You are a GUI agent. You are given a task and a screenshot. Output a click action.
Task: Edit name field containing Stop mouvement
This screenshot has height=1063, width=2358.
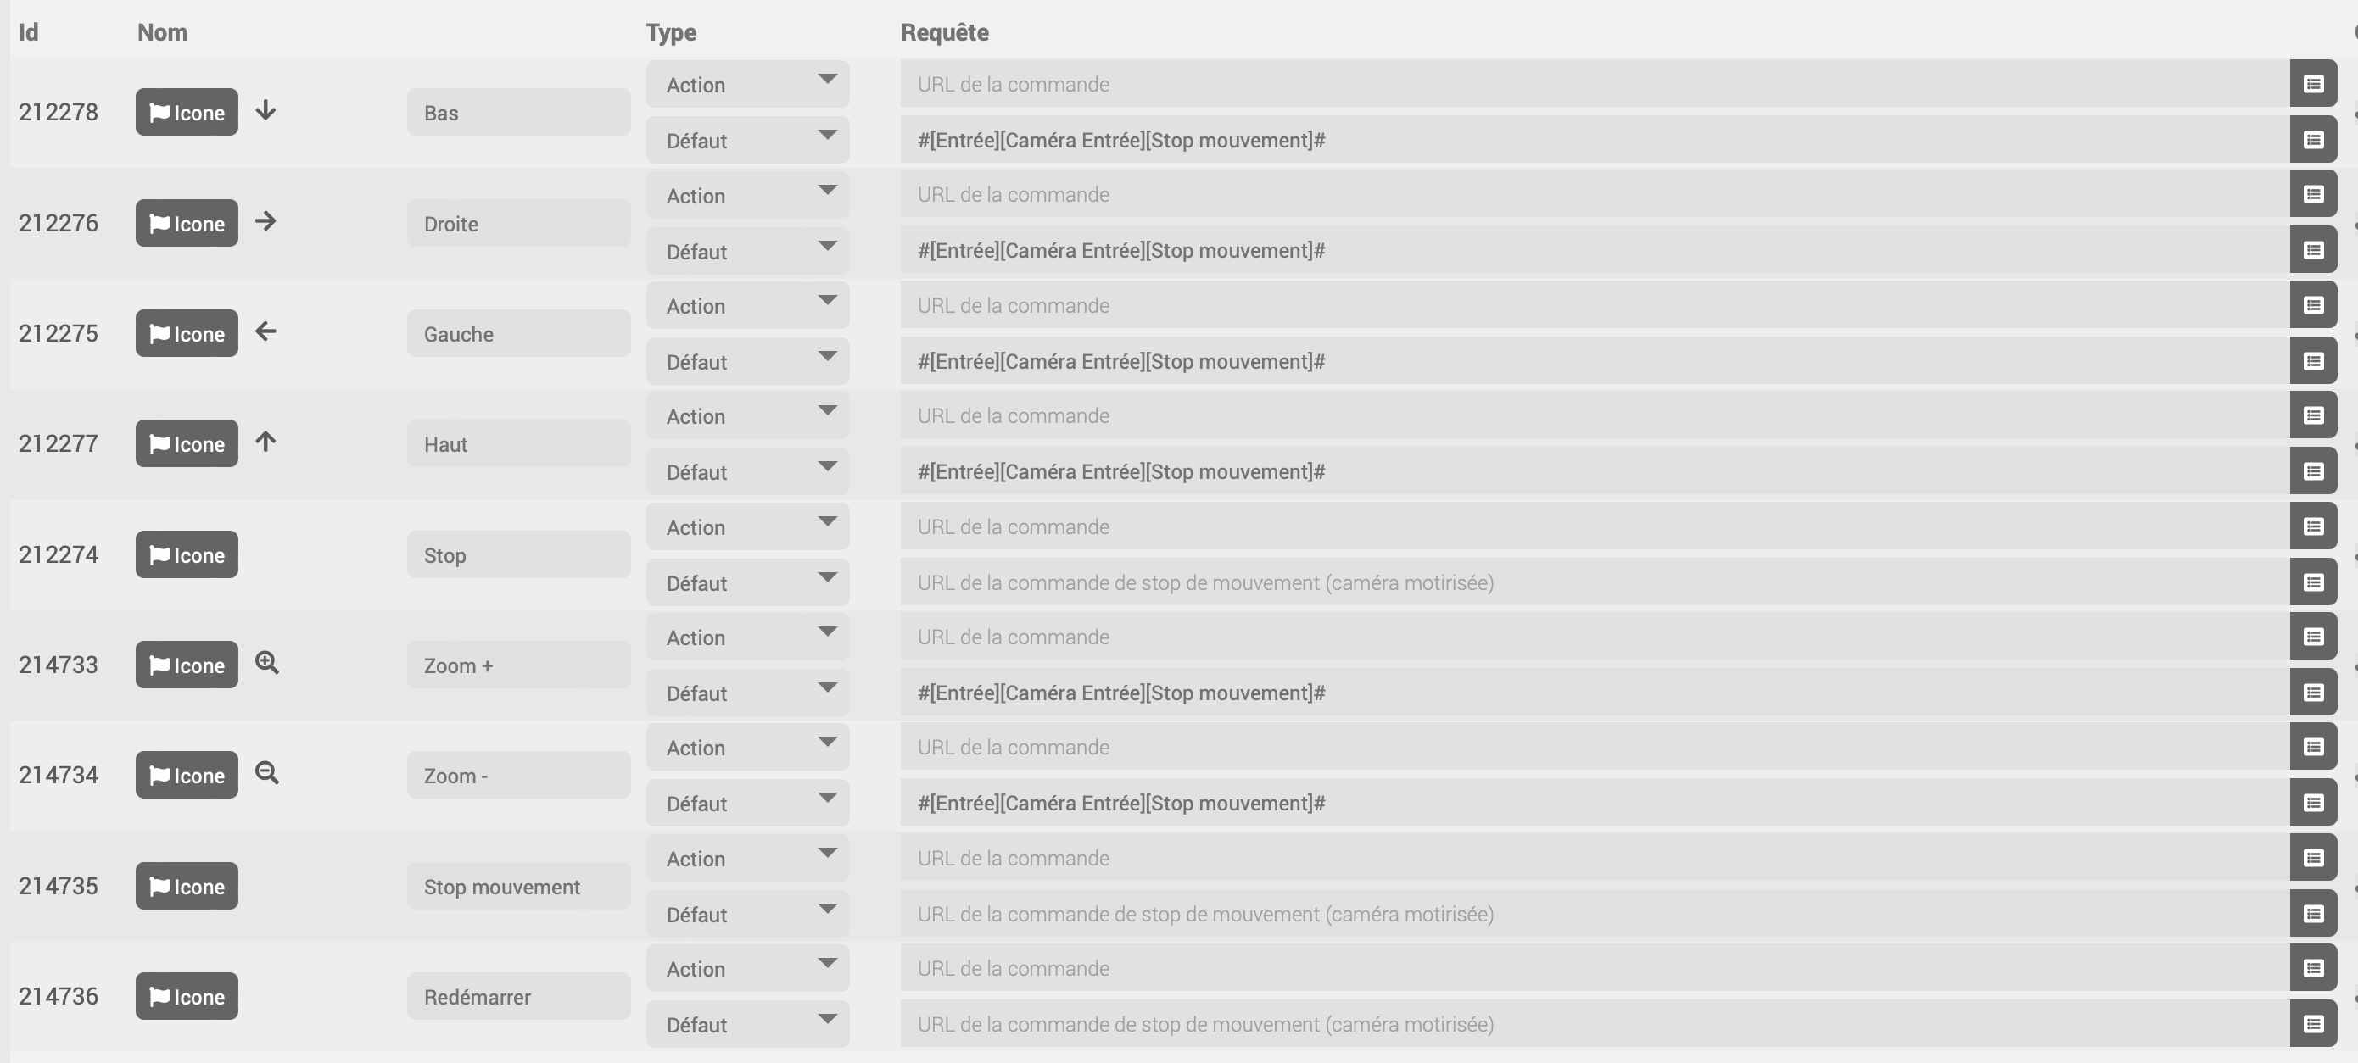click(x=518, y=887)
